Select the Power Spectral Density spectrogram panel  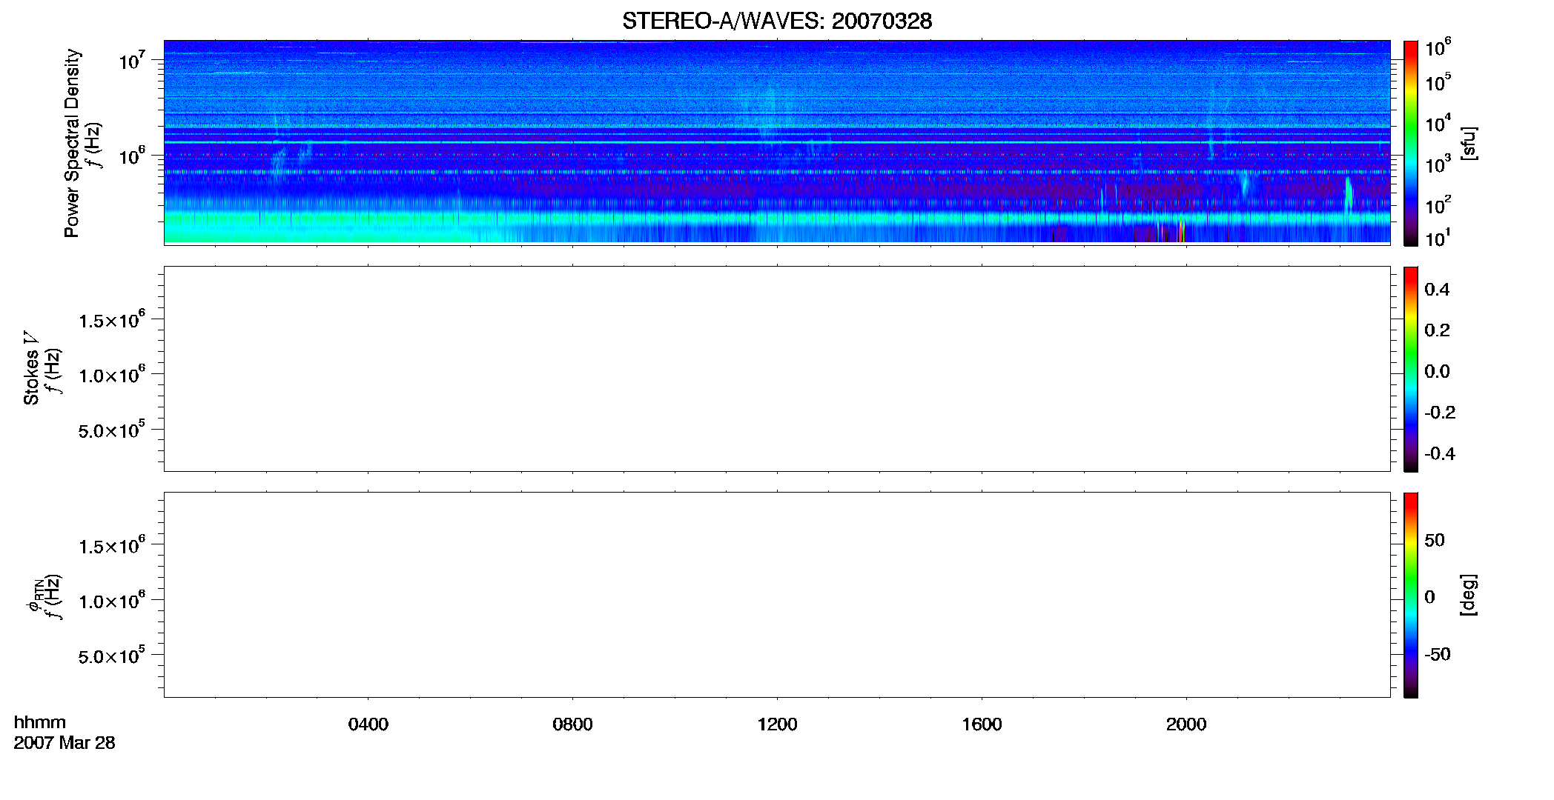(777, 141)
